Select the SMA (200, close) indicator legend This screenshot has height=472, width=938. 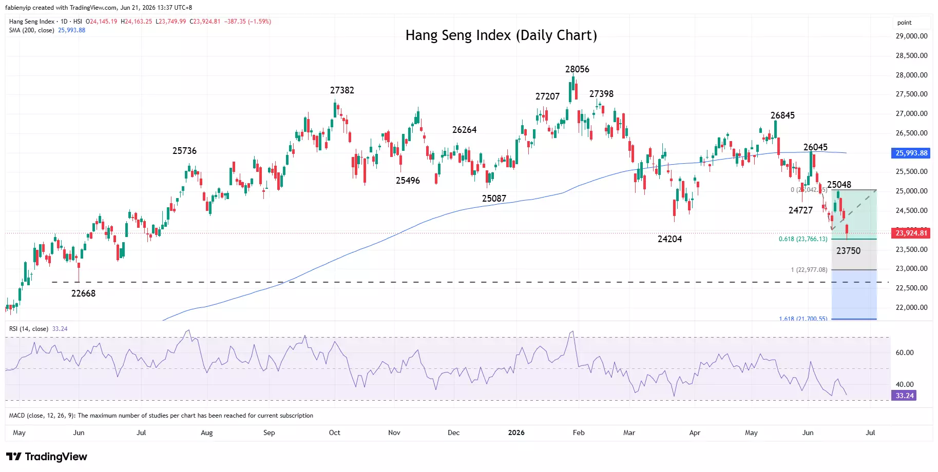(x=31, y=30)
